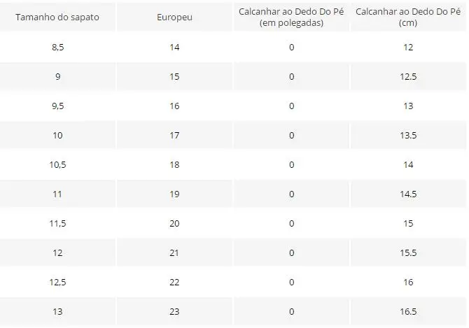Select the 12 cm cell
Screen dimensions: 469x328
pyautogui.click(x=408, y=47)
